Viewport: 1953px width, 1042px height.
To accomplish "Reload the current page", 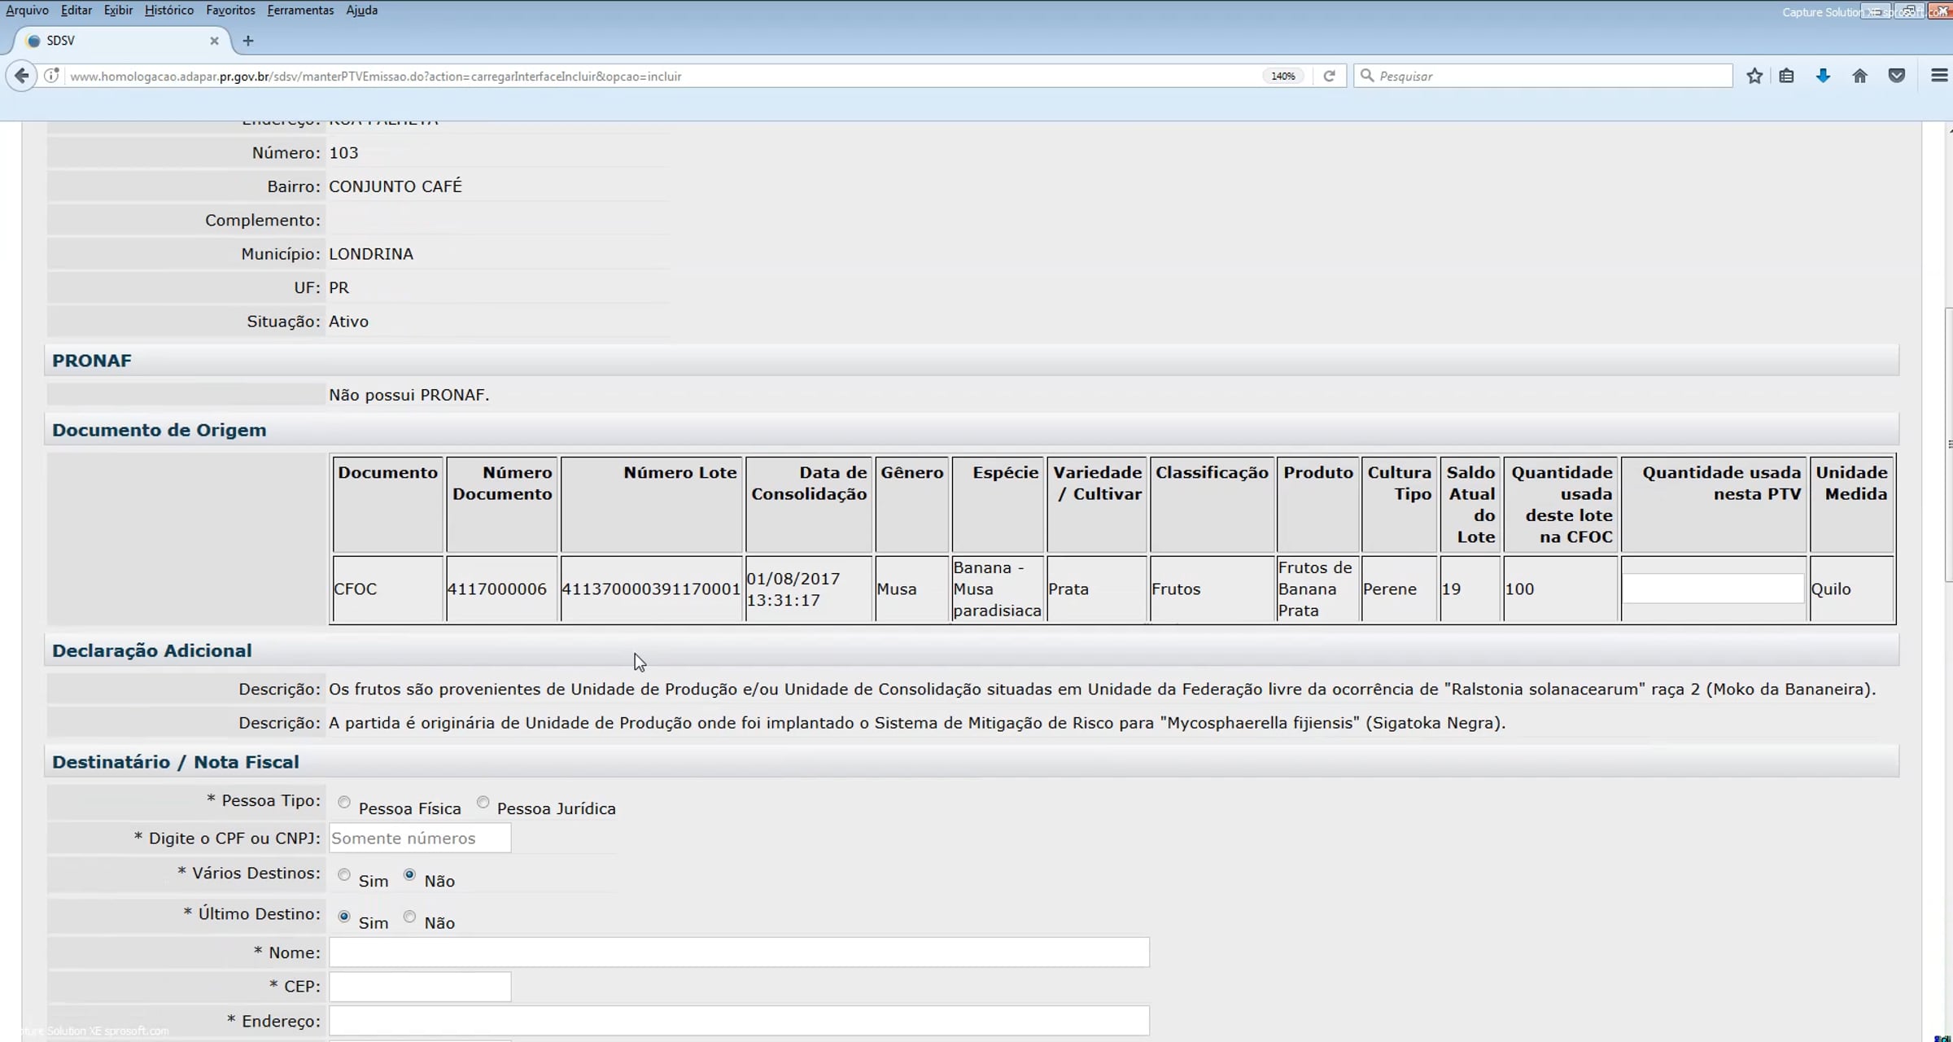I will 1329,76.
